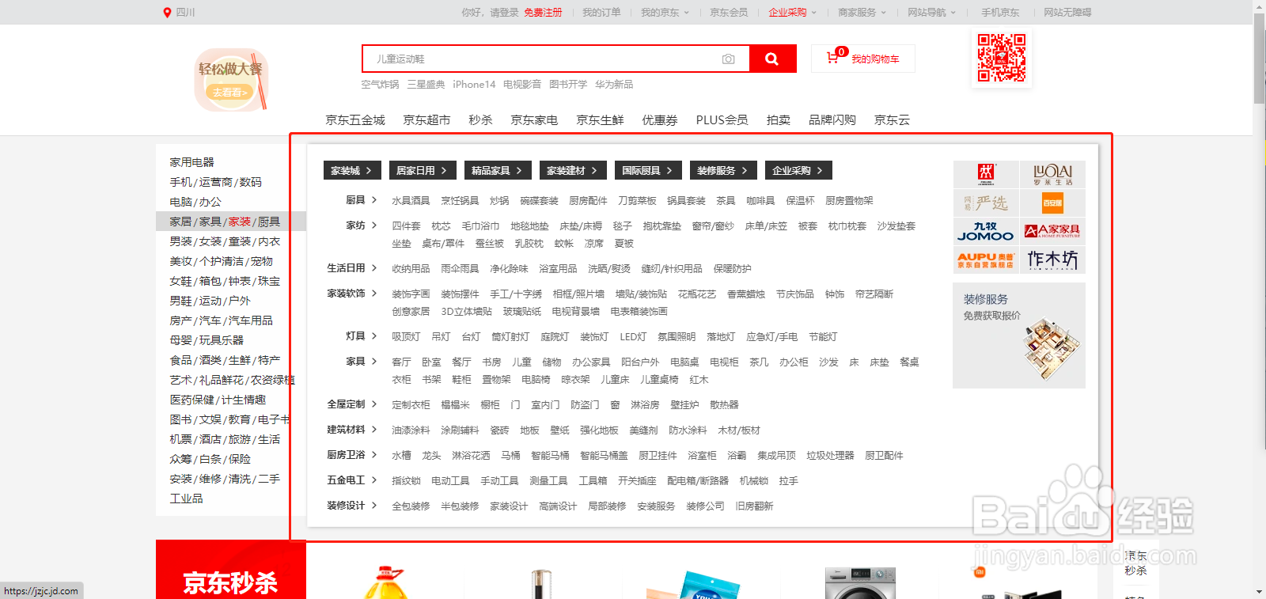This screenshot has height=599, width=1266.
Task: Expand the 家具 category arrow
Action: [x=374, y=362]
